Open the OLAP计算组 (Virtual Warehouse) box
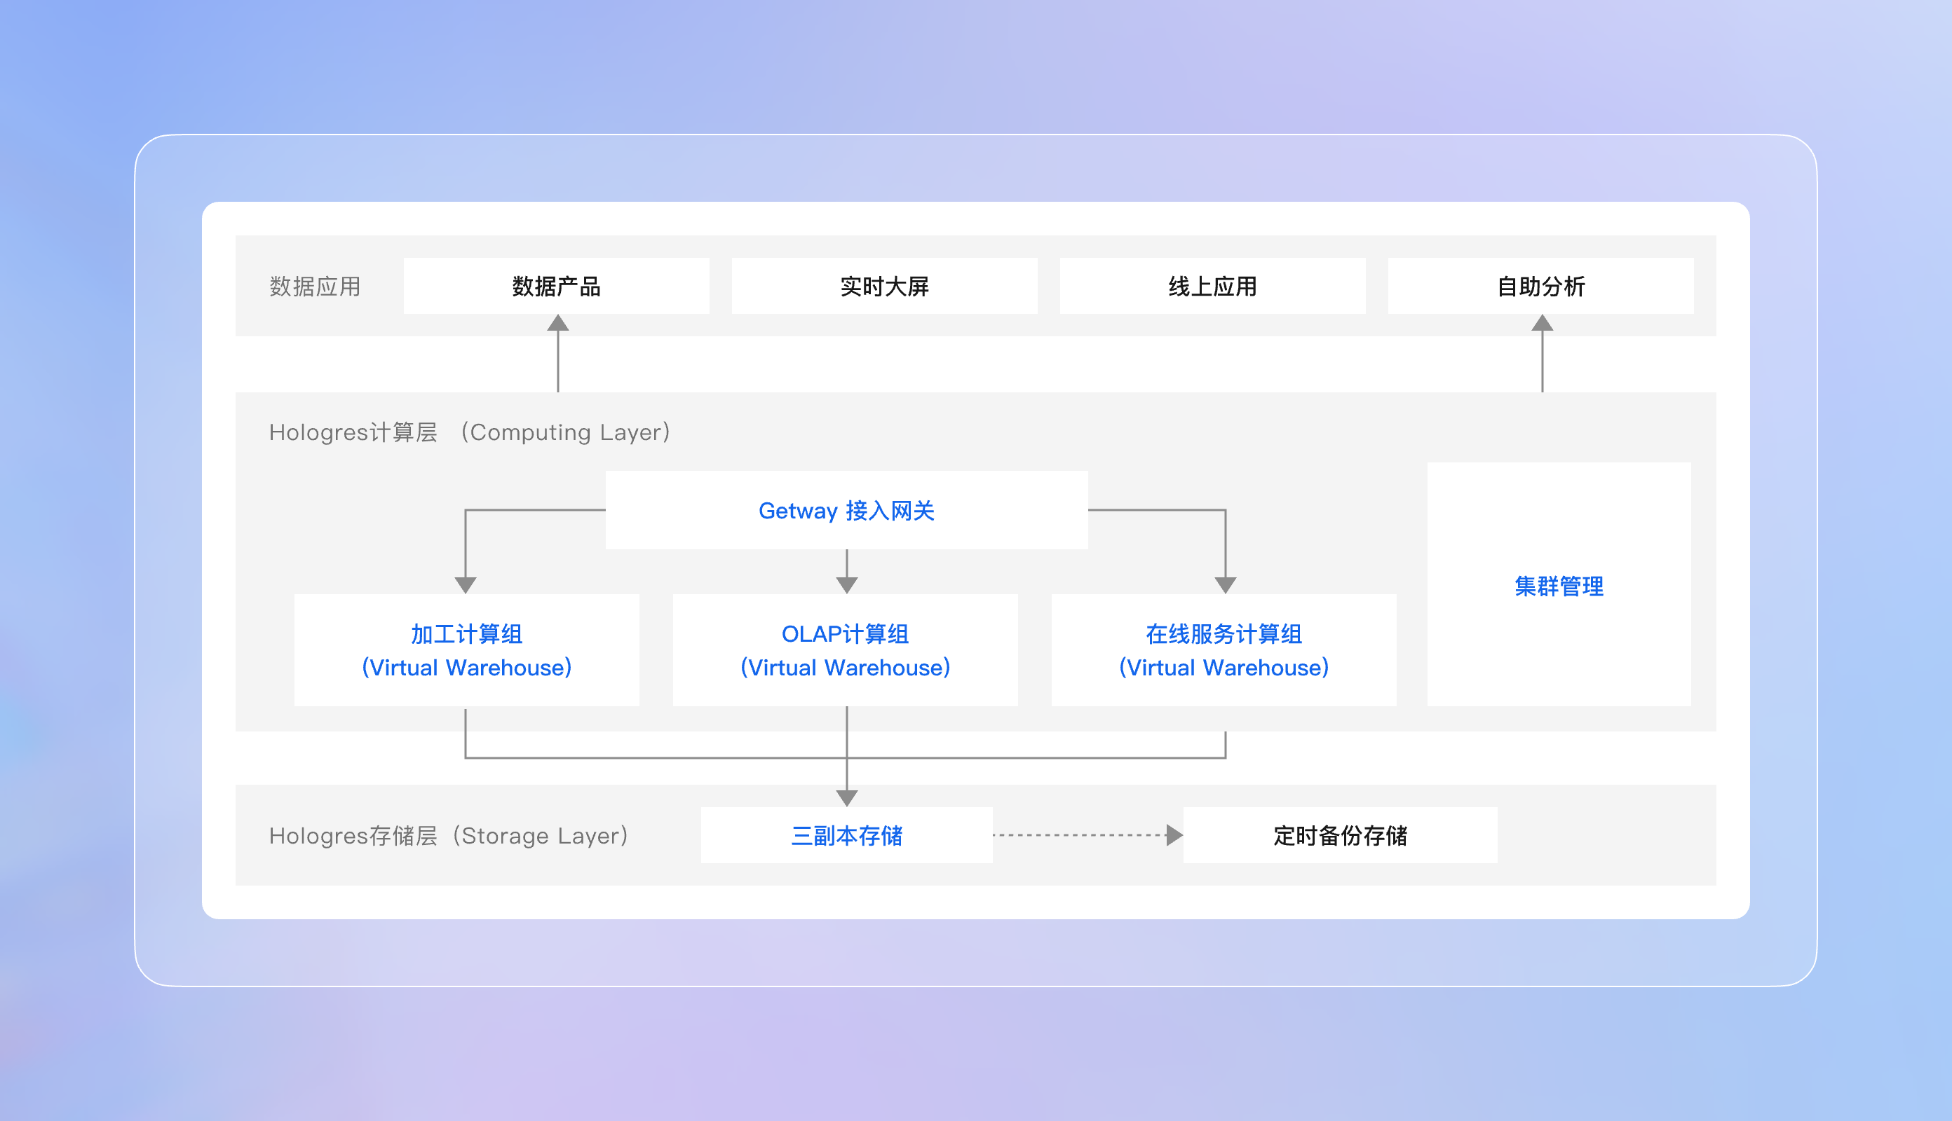The height and width of the screenshot is (1121, 1952). tap(845, 649)
